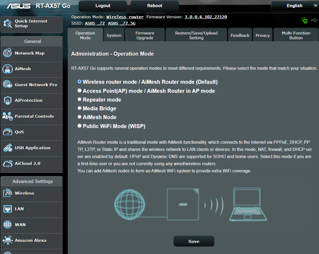
Task: Select Media Bridge radio button
Action: click(79, 108)
